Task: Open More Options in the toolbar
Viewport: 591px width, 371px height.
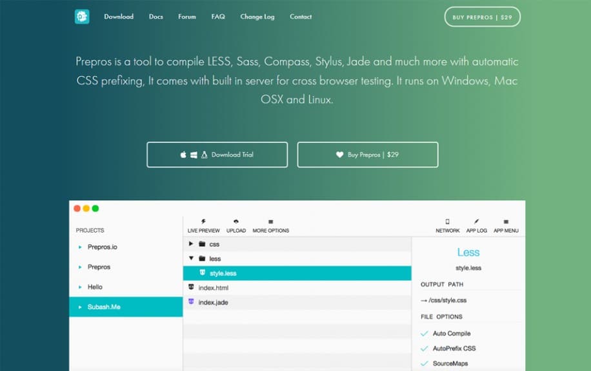Action: pyautogui.click(x=270, y=227)
